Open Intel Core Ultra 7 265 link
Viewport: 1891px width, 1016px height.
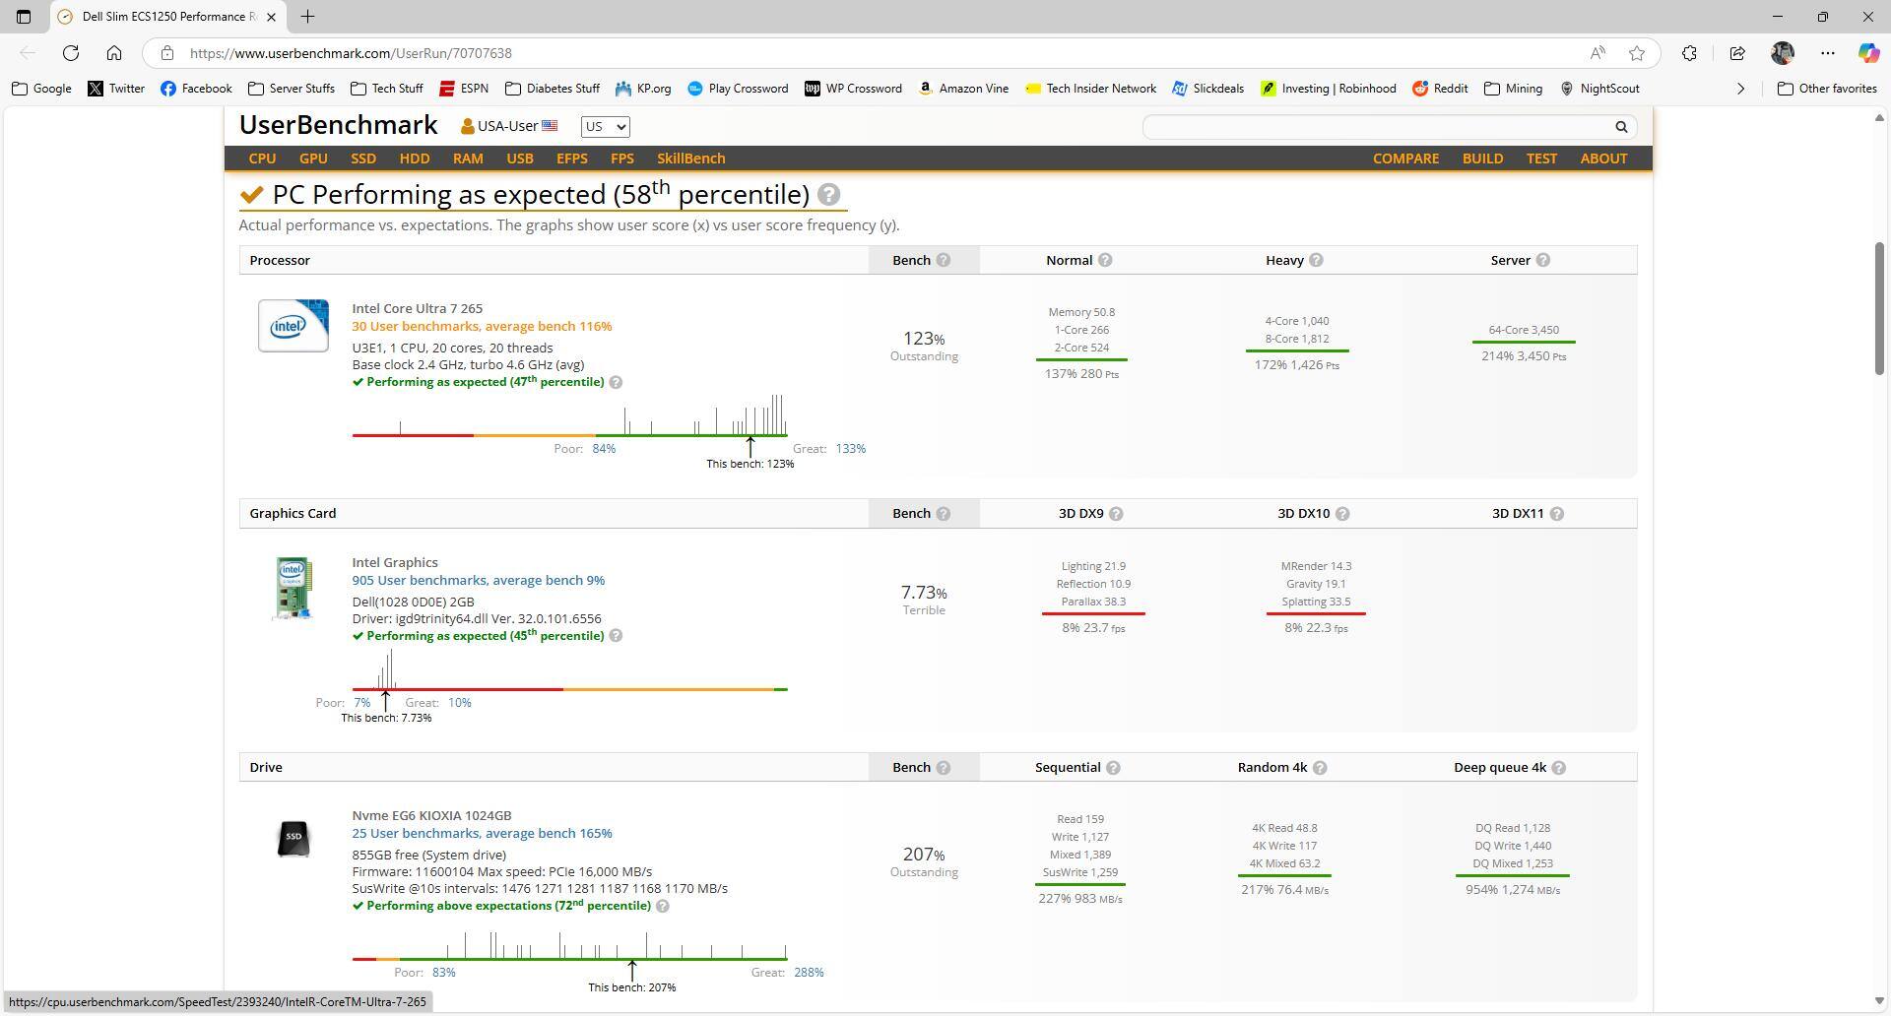[417, 309]
